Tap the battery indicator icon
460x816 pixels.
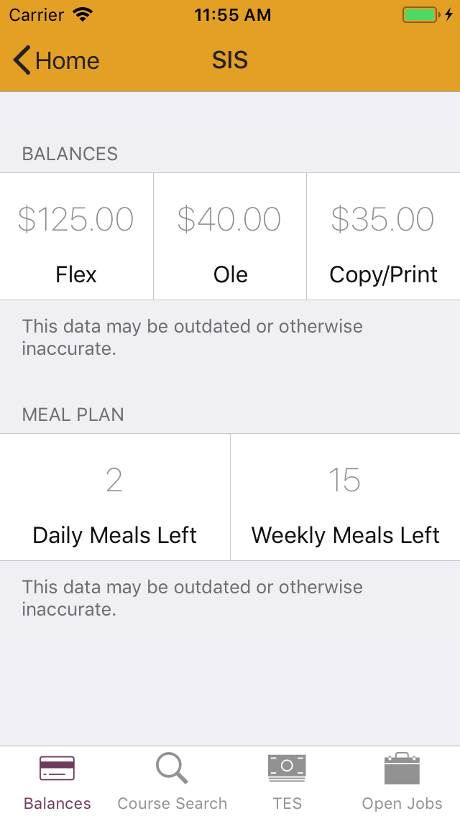pos(421,15)
